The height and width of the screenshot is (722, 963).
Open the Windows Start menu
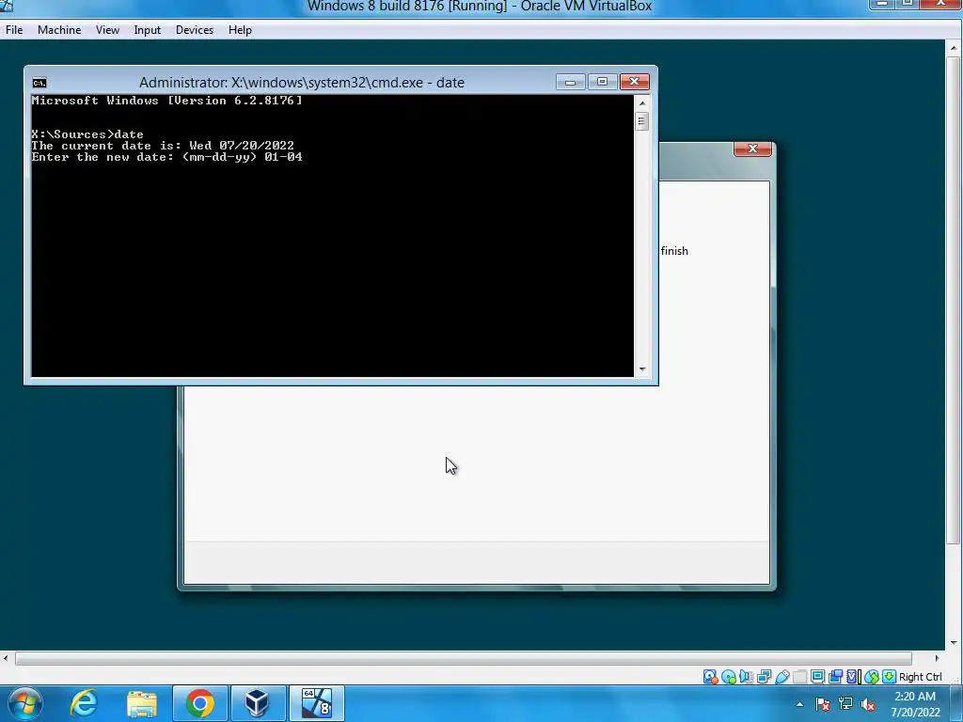tap(24, 703)
